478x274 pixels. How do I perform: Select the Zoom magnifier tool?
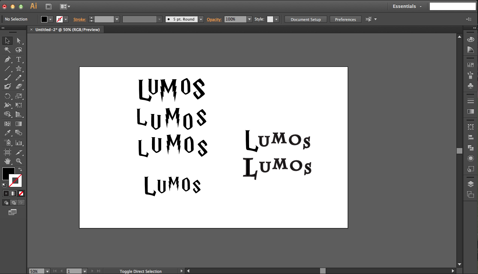(19, 161)
